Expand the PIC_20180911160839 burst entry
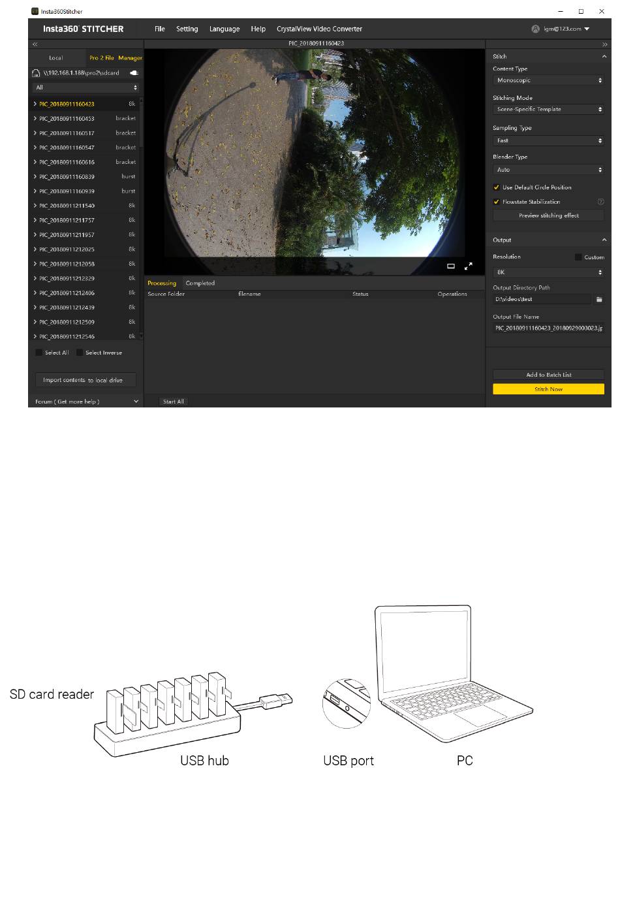This screenshot has width=620, height=905. pyautogui.click(x=35, y=176)
